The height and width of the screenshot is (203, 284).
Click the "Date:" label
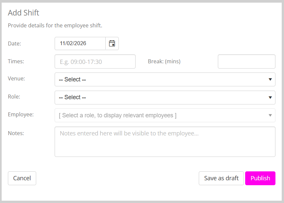(x=14, y=43)
